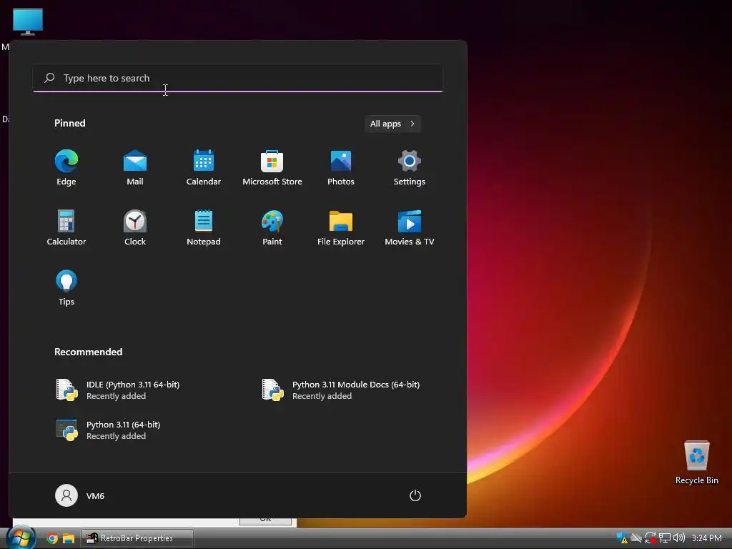Open Python 3.11 Module Docs (64-bit)

coord(341,390)
